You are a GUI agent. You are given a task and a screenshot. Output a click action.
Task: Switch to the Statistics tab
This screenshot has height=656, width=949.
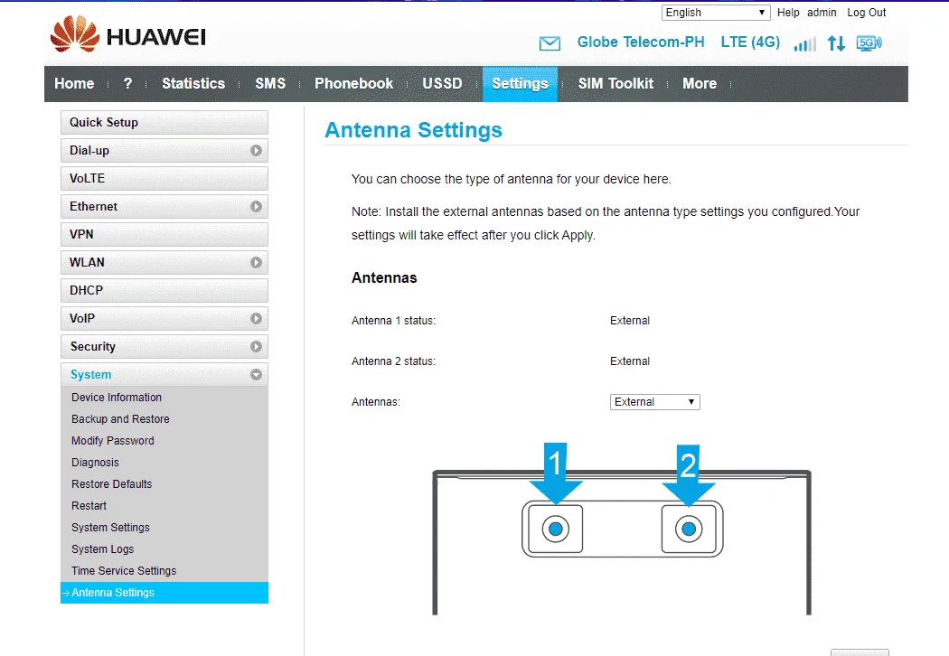tap(193, 83)
